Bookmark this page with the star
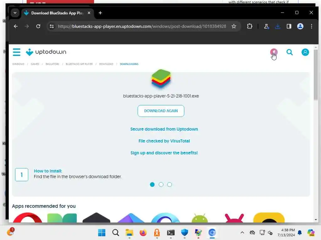The width and height of the screenshot is (321, 240). 234,26
